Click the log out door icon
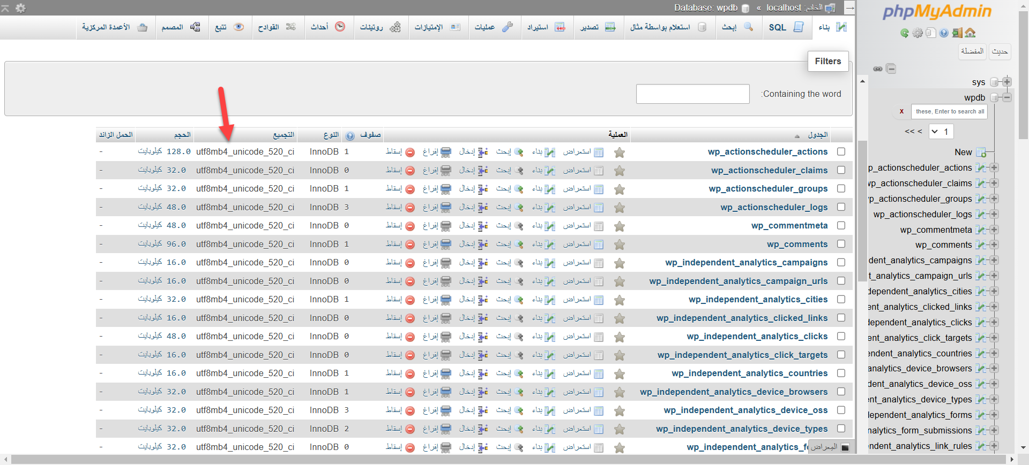The height and width of the screenshot is (465, 1029). pyautogui.click(x=957, y=33)
